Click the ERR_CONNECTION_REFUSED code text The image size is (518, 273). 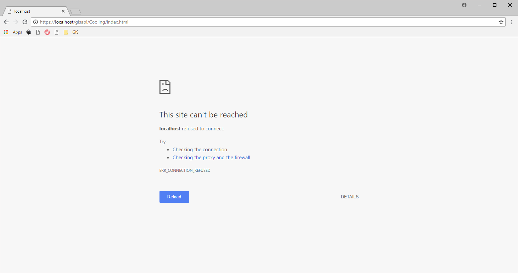coord(185,171)
